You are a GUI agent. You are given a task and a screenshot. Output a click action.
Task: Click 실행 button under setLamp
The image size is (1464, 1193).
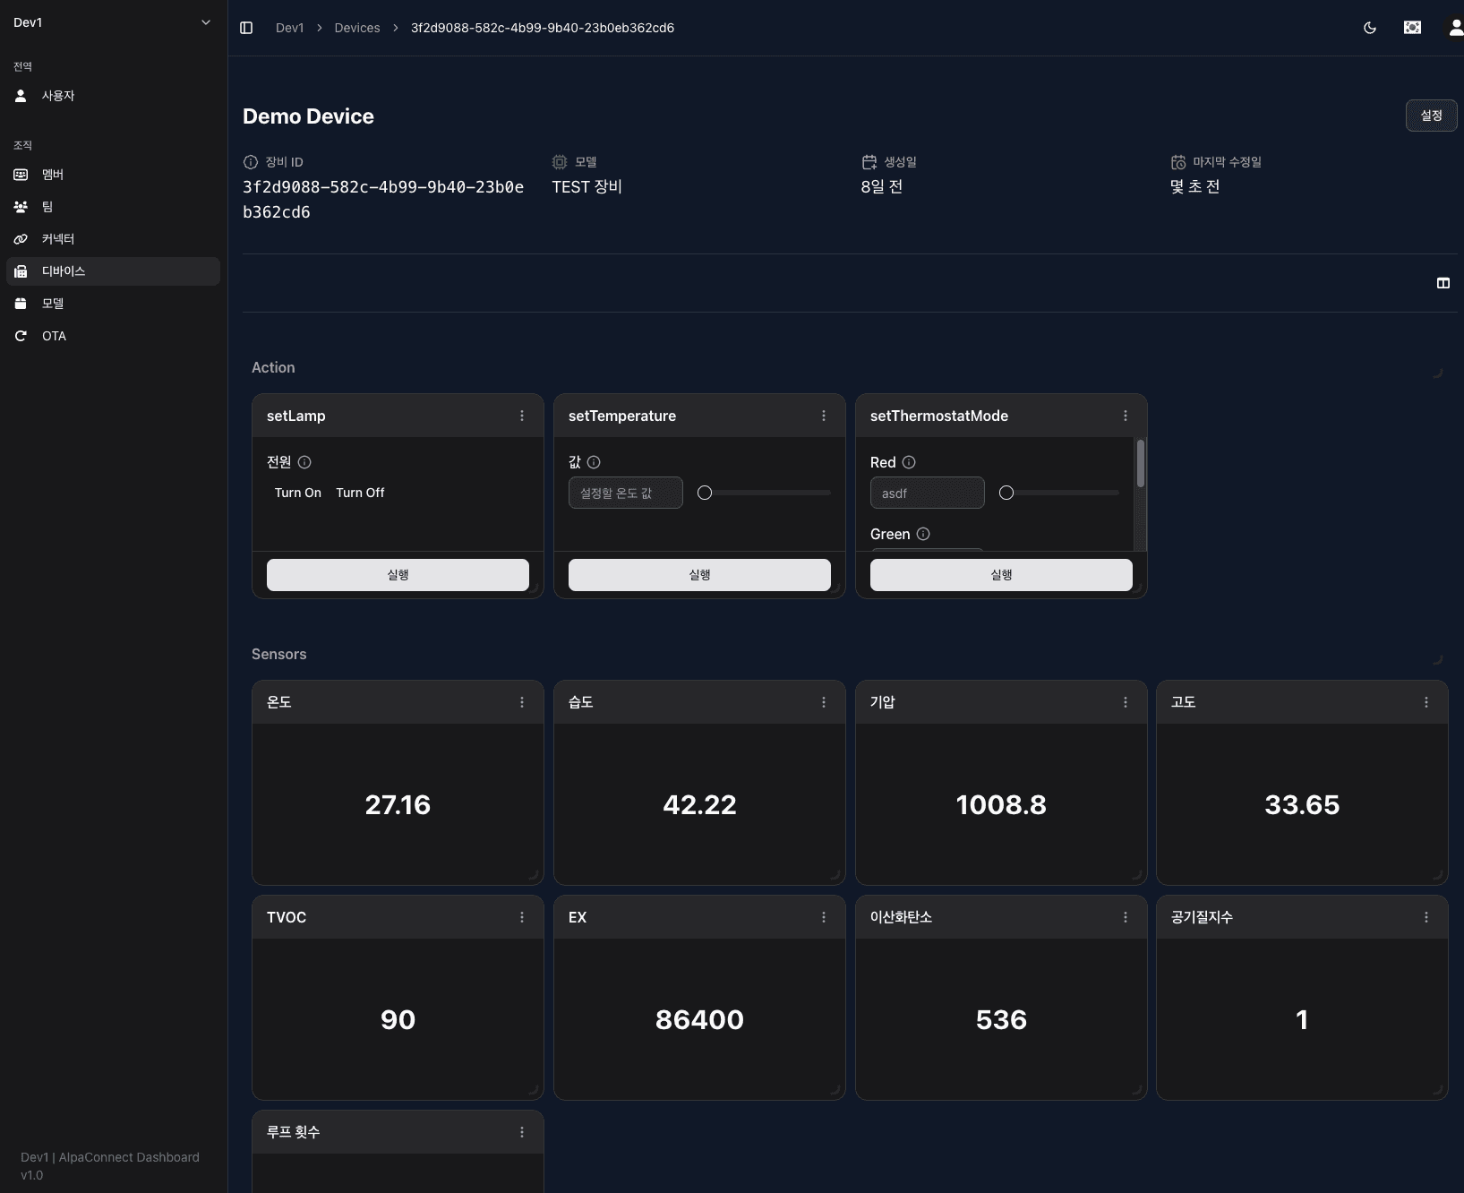coord(398,575)
